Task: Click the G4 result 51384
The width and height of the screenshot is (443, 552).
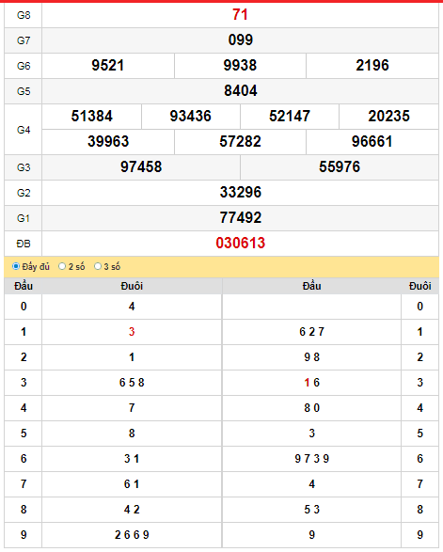Action: click(91, 117)
